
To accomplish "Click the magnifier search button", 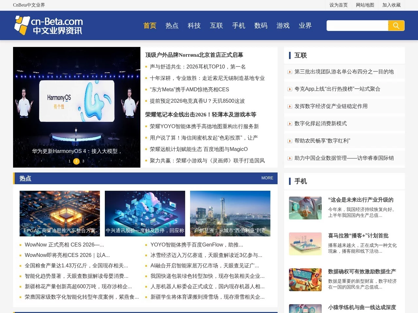I will tap(396, 26).
